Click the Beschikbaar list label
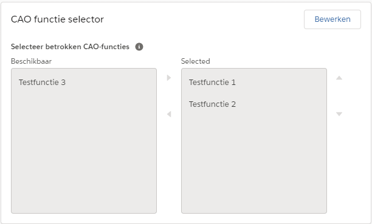The height and width of the screenshot is (224, 372). [32, 61]
